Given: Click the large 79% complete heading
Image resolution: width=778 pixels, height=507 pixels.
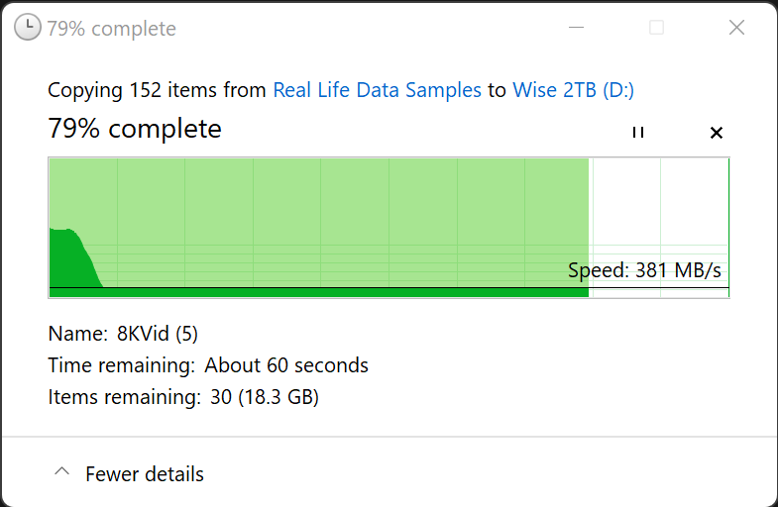Looking at the screenshot, I should tap(135, 129).
